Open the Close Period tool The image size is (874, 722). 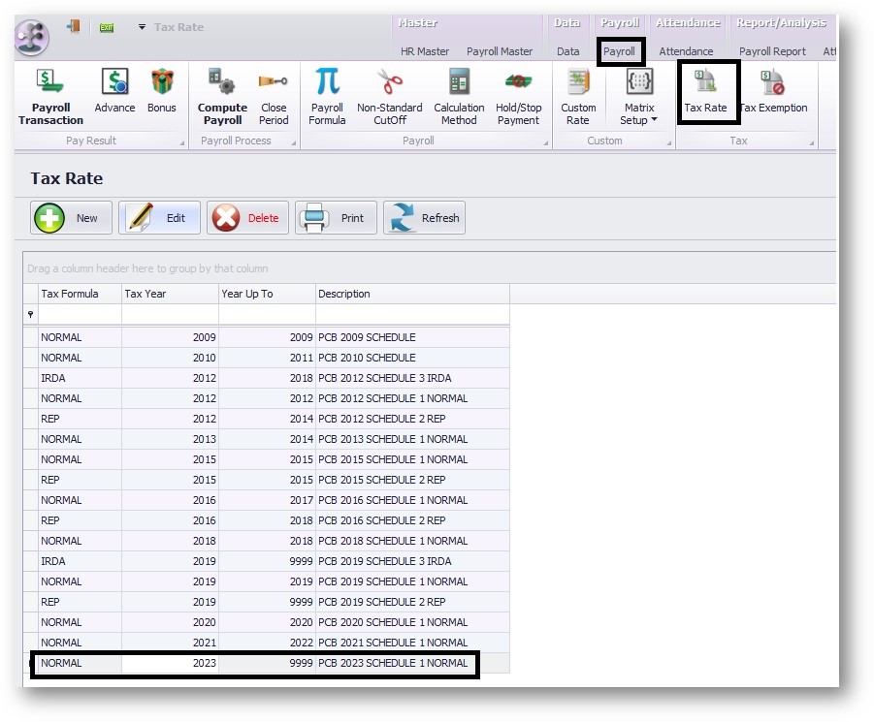274,97
